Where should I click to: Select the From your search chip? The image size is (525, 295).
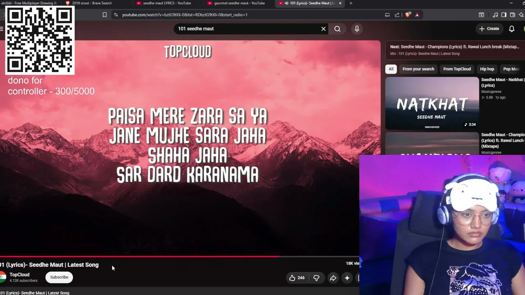point(418,69)
